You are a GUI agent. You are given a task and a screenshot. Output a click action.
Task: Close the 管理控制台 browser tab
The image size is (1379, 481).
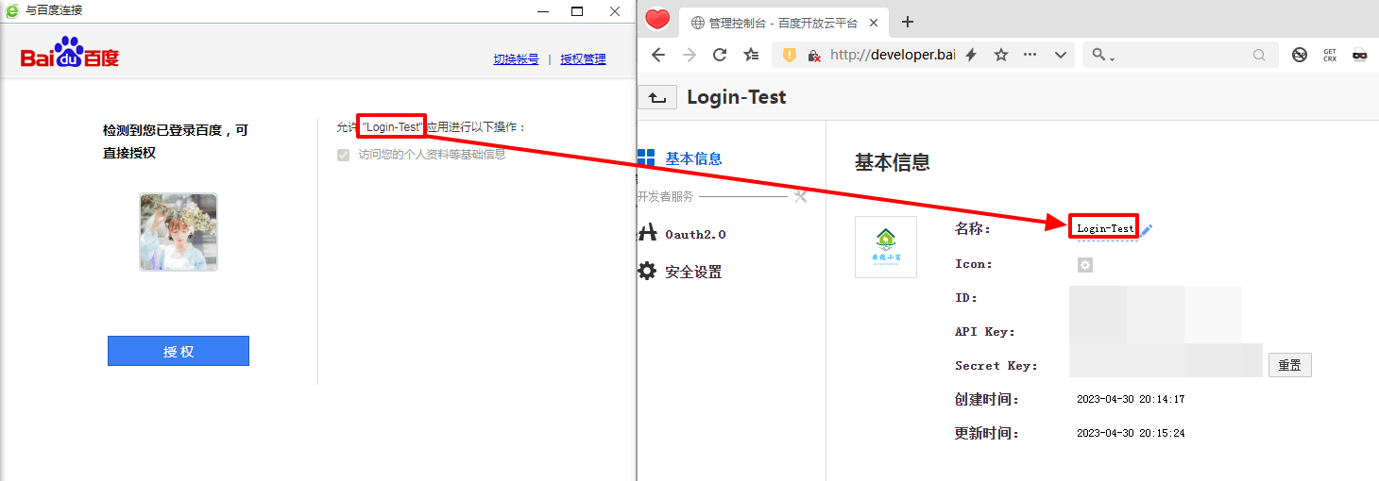pyautogui.click(x=873, y=23)
